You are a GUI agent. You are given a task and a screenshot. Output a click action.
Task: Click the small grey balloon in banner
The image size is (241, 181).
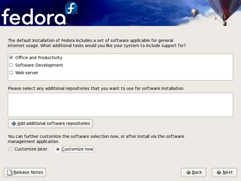(x=195, y=13)
